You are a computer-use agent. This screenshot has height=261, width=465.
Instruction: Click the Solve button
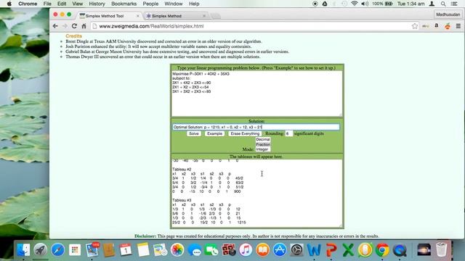[x=194, y=133]
